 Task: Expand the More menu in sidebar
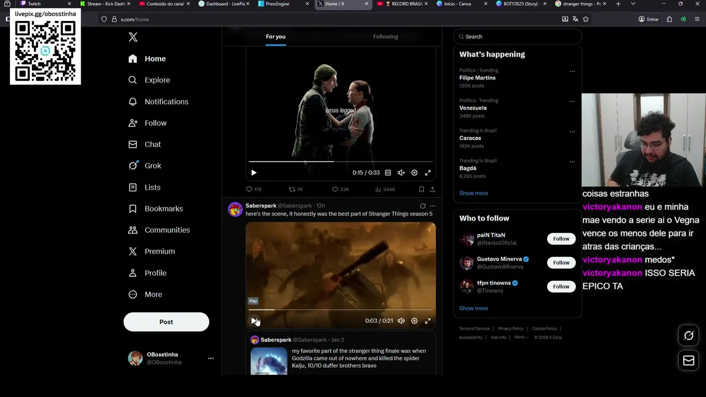pyautogui.click(x=146, y=294)
